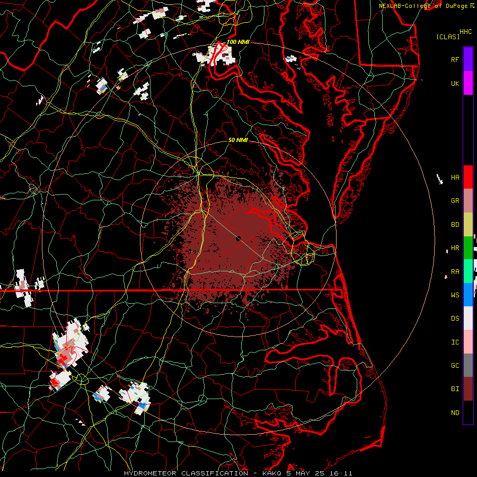Click the RF purple color swatch in legend

point(468,59)
